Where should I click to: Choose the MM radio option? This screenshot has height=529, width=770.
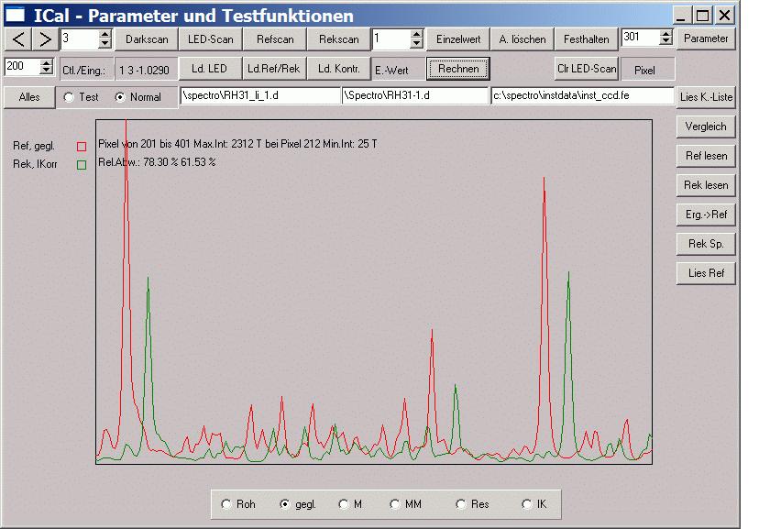395,504
